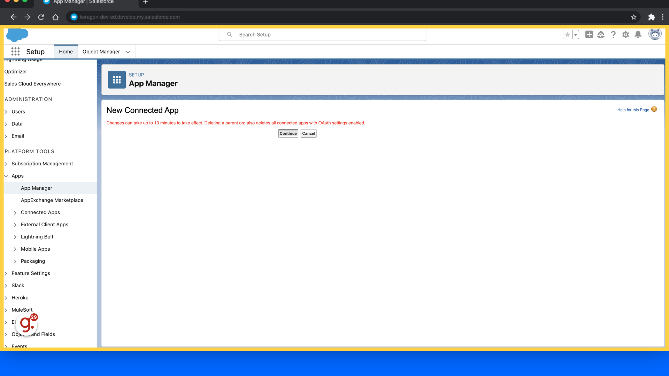Open AppExchange Marketplace in sidebar
This screenshot has height=376, width=669.
tap(52, 200)
